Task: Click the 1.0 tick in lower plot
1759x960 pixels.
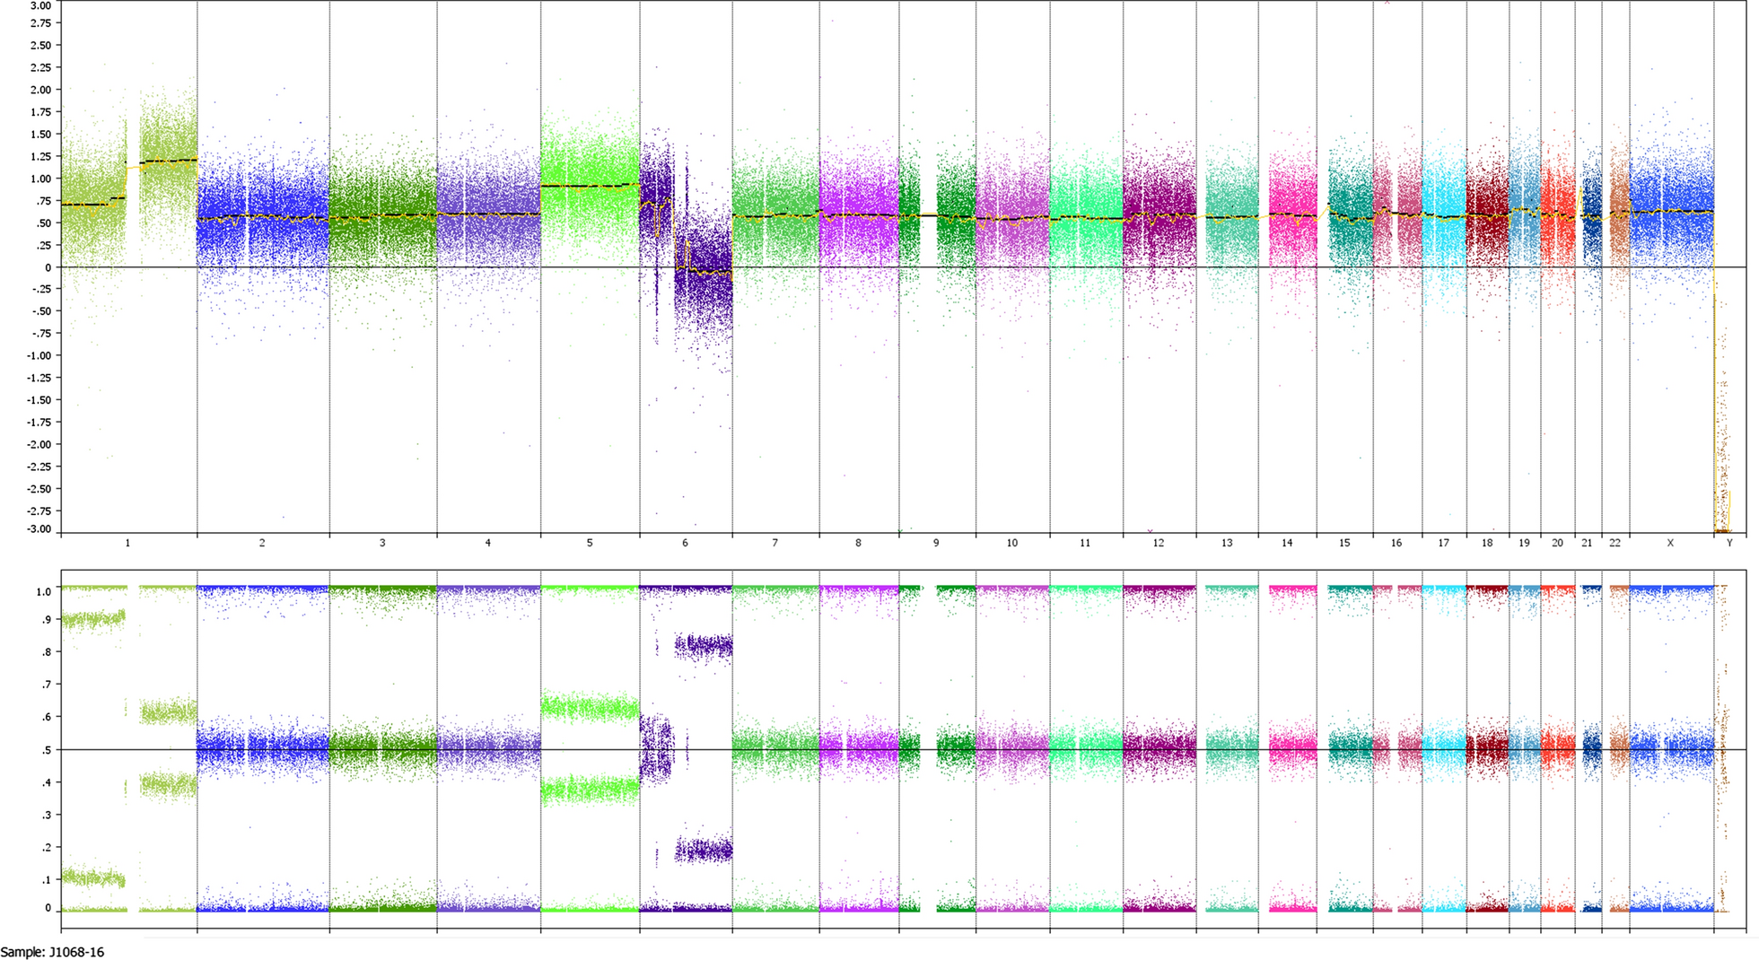Action: point(44,592)
